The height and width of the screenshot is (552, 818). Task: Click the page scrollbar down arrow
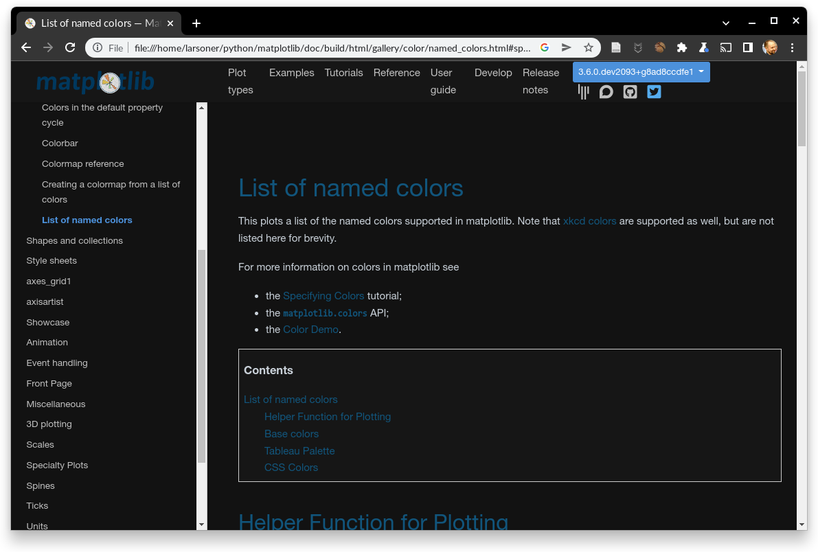[802, 525]
